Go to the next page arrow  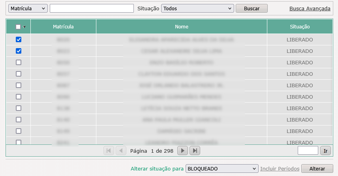[x=182, y=151]
